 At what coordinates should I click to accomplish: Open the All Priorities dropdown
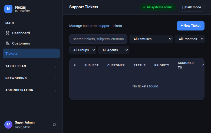point(190,39)
